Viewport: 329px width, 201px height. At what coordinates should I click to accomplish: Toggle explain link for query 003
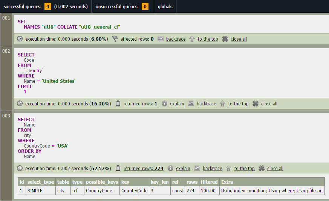[x=183, y=169]
